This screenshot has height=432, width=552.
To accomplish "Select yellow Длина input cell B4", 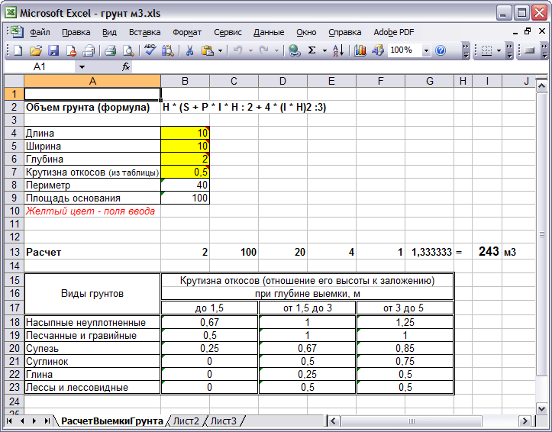I will coord(186,133).
